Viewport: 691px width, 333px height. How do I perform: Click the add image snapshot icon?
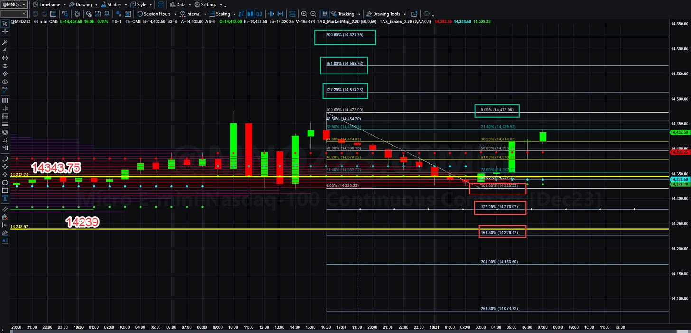[414, 14]
